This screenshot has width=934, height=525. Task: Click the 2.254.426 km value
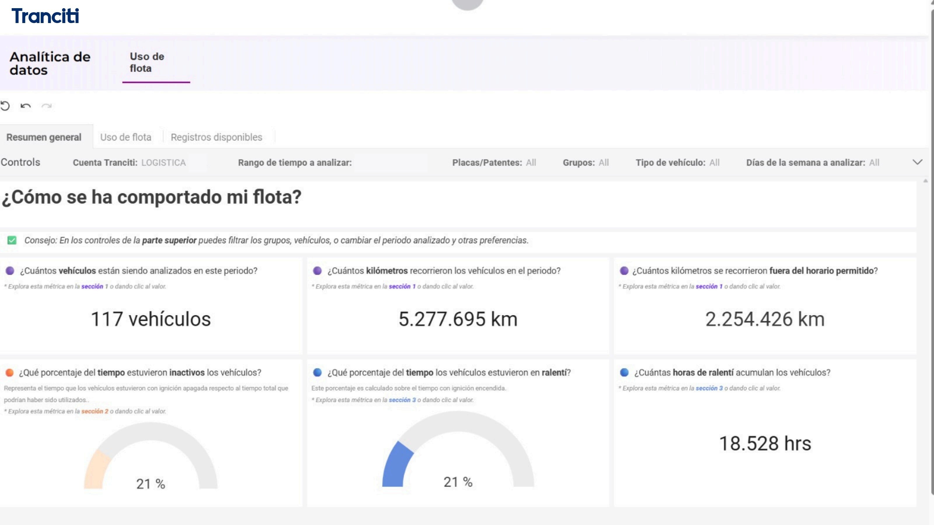click(x=765, y=319)
